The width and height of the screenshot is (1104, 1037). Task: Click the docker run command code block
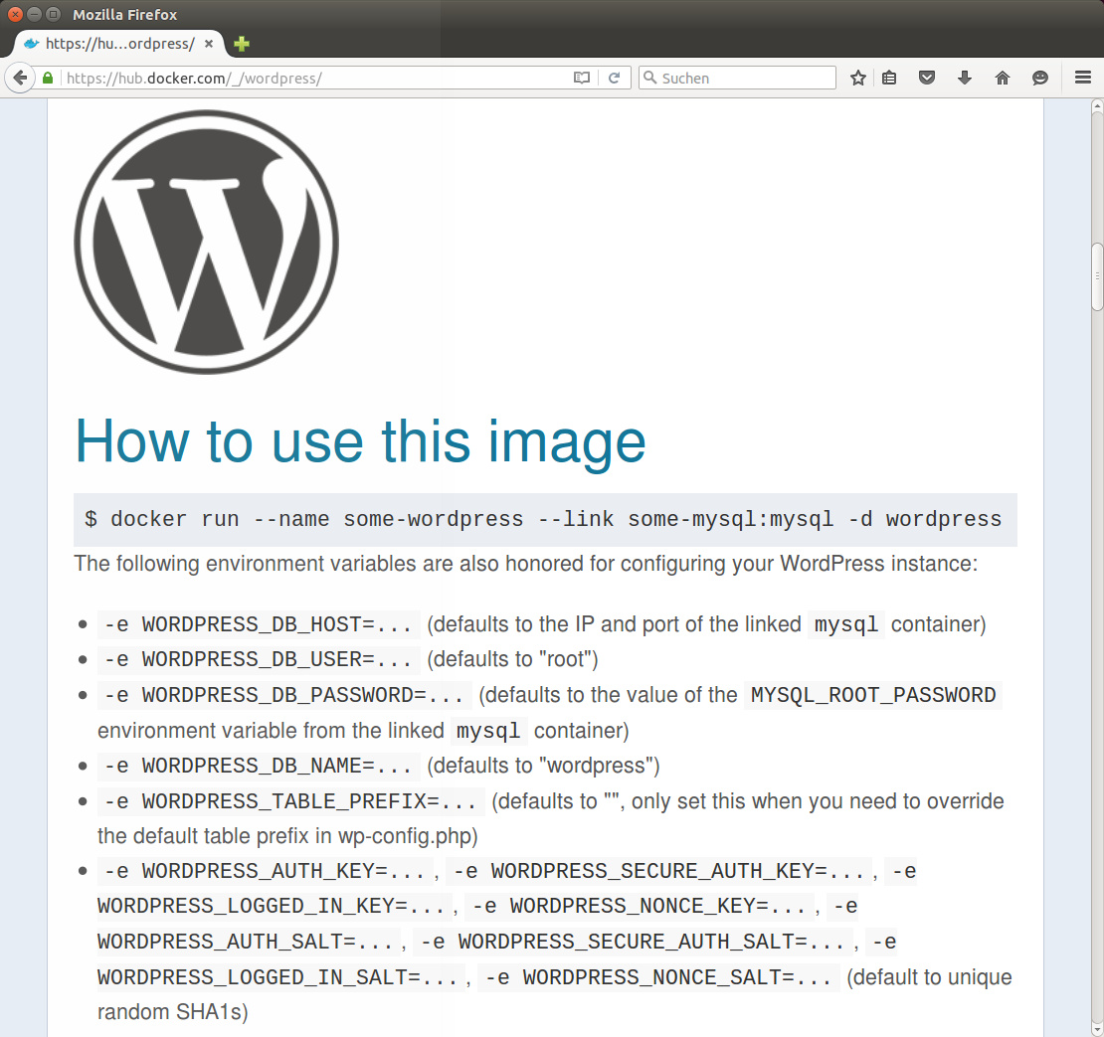544,519
